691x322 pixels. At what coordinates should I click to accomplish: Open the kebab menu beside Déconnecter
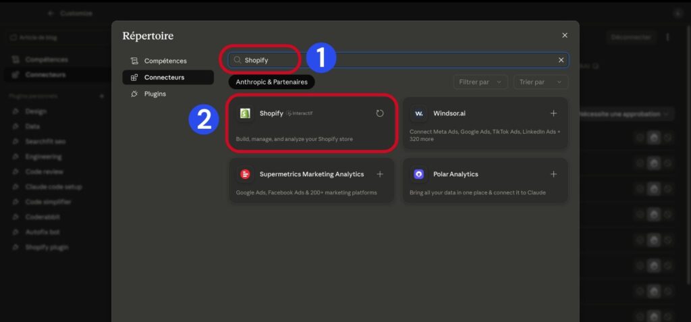(x=667, y=37)
